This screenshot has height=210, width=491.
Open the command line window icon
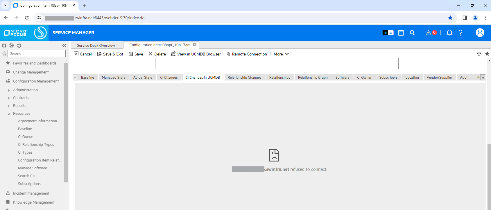coord(401,33)
